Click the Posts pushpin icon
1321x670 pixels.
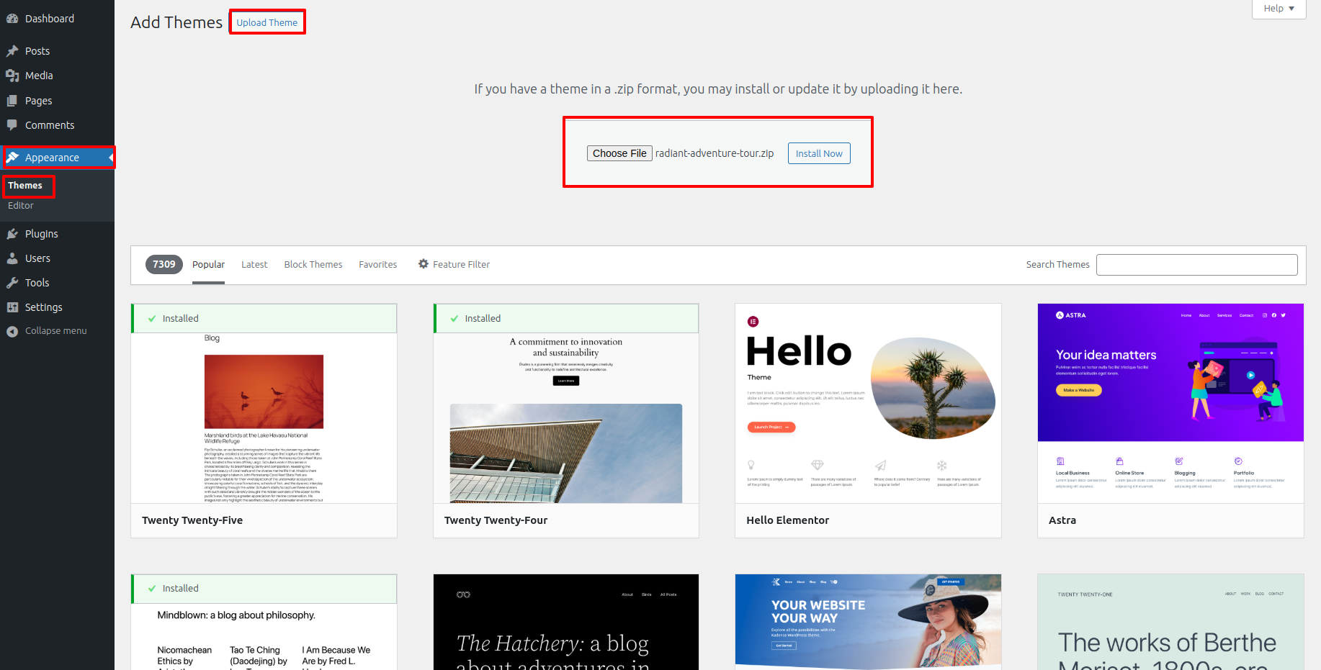(x=12, y=51)
